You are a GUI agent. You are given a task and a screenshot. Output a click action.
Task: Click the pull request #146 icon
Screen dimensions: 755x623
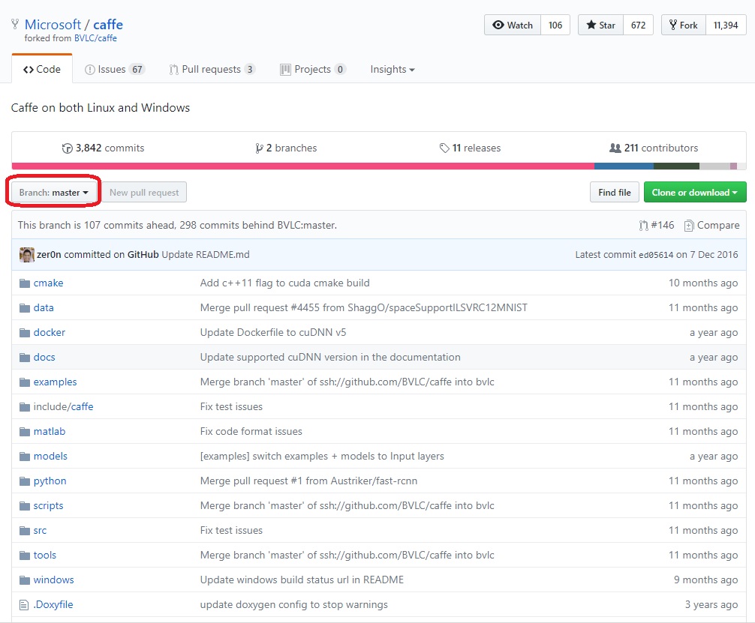pyautogui.click(x=643, y=226)
